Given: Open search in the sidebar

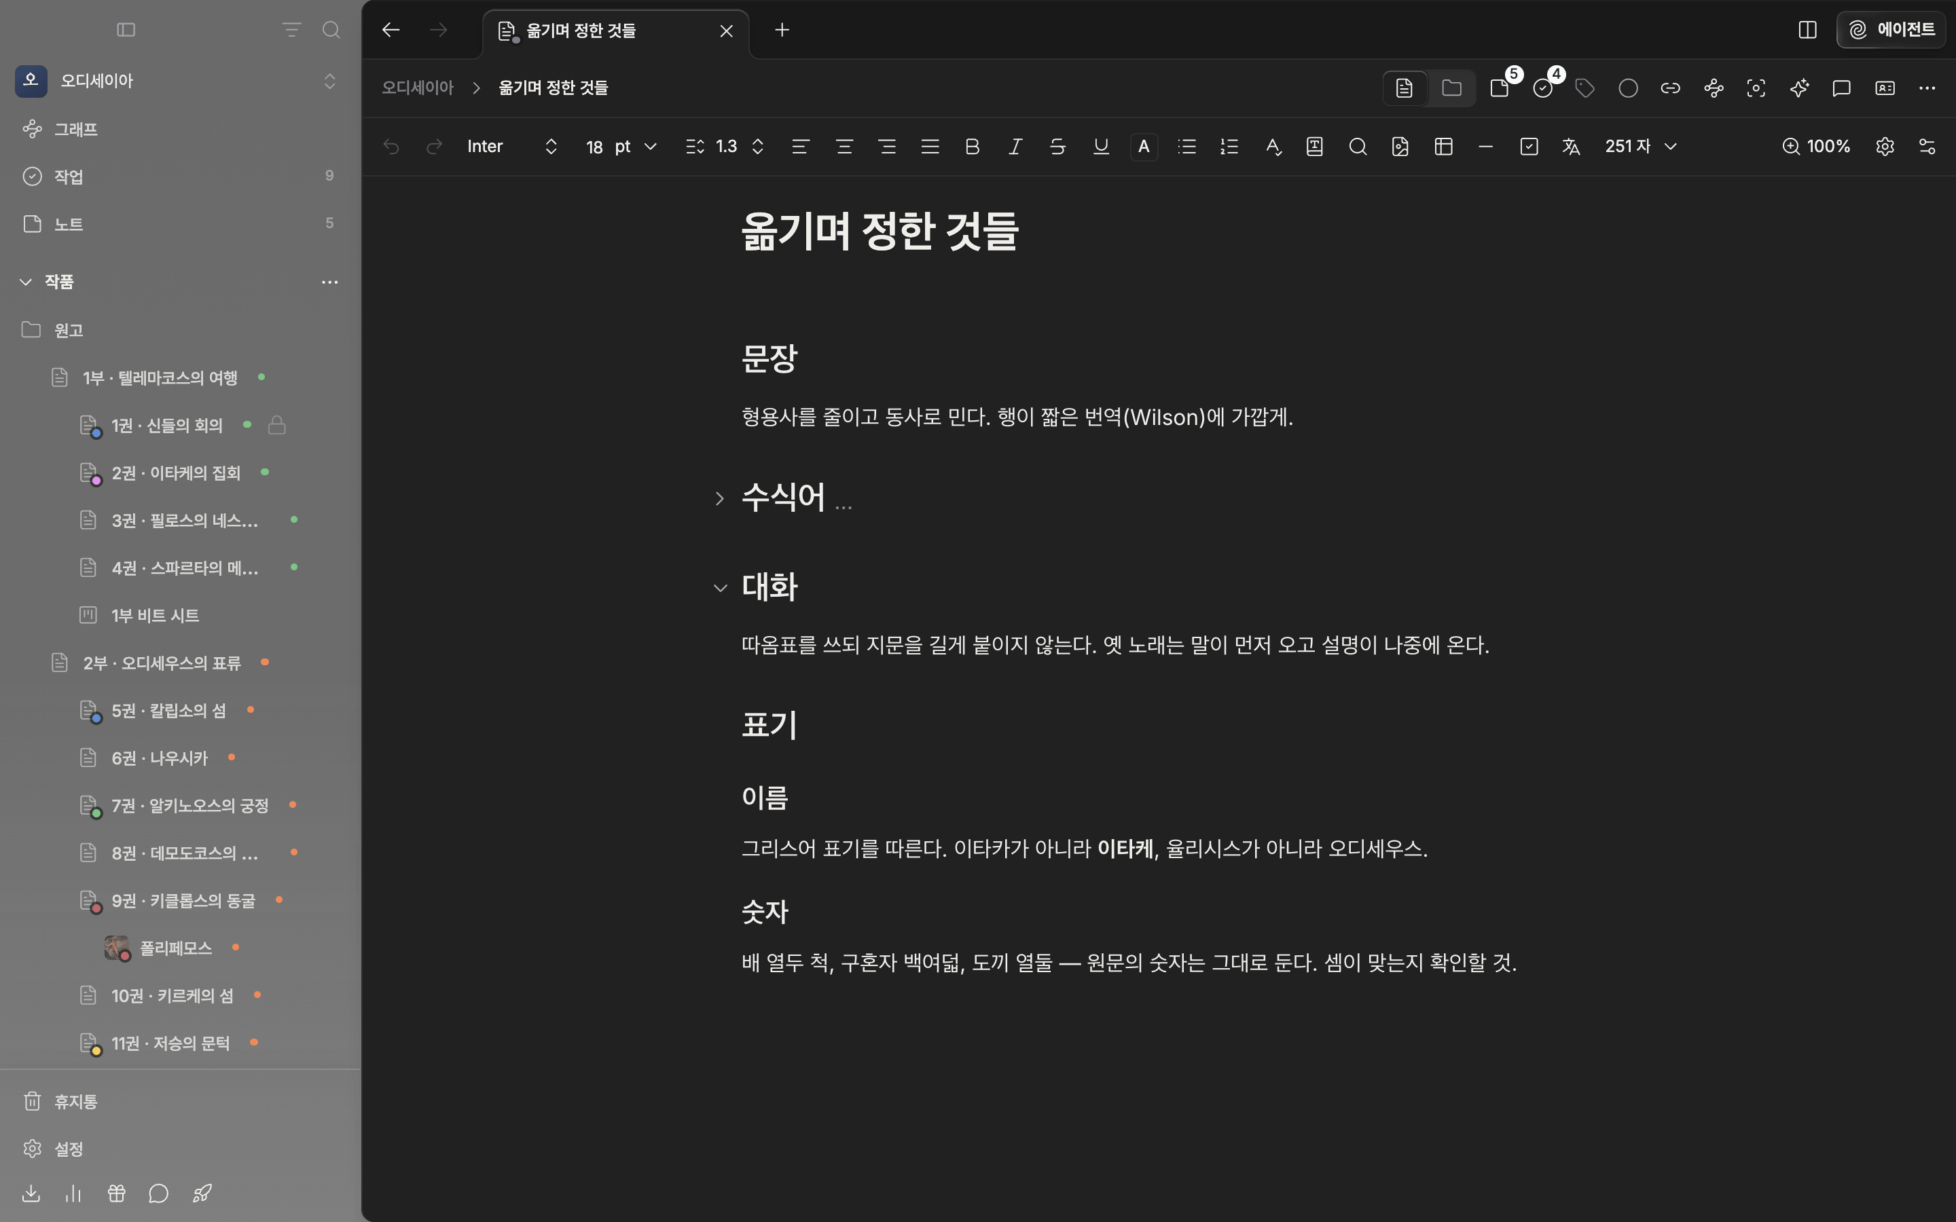Looking at the screenshot, I should tap(331, 30).
